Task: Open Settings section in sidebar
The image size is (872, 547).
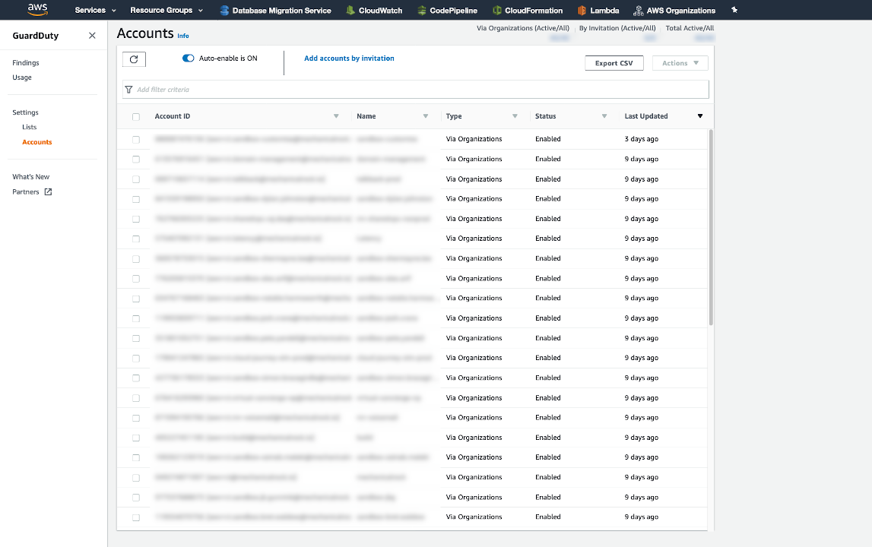Action: (x=26, y=112)
